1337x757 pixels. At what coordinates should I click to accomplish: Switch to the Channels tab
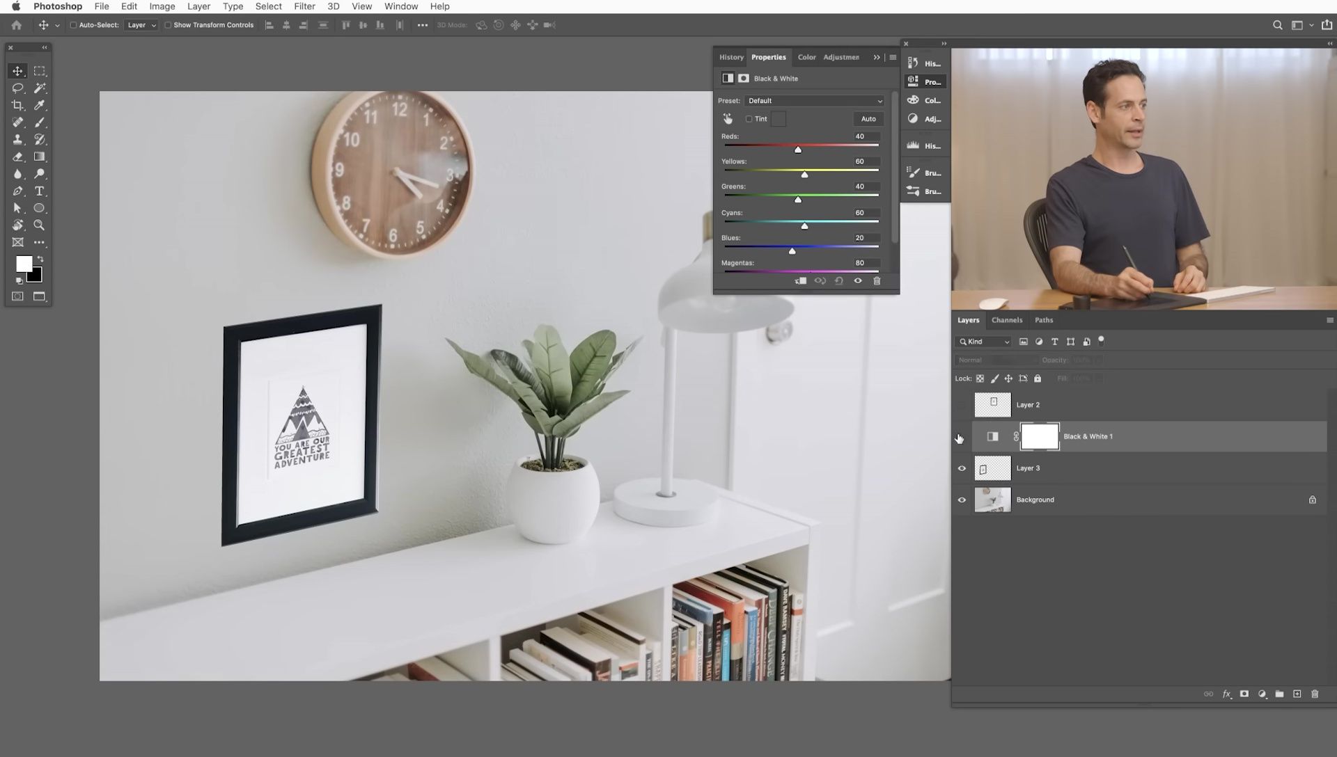point(1007,320)
